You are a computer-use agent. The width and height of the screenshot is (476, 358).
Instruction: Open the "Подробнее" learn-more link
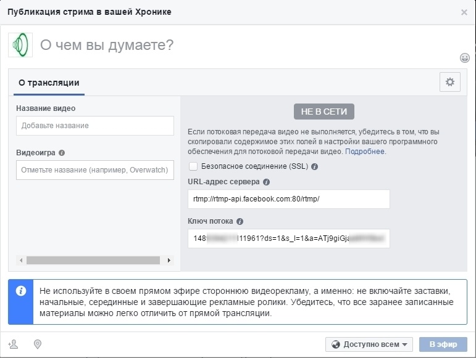(364, 152)
